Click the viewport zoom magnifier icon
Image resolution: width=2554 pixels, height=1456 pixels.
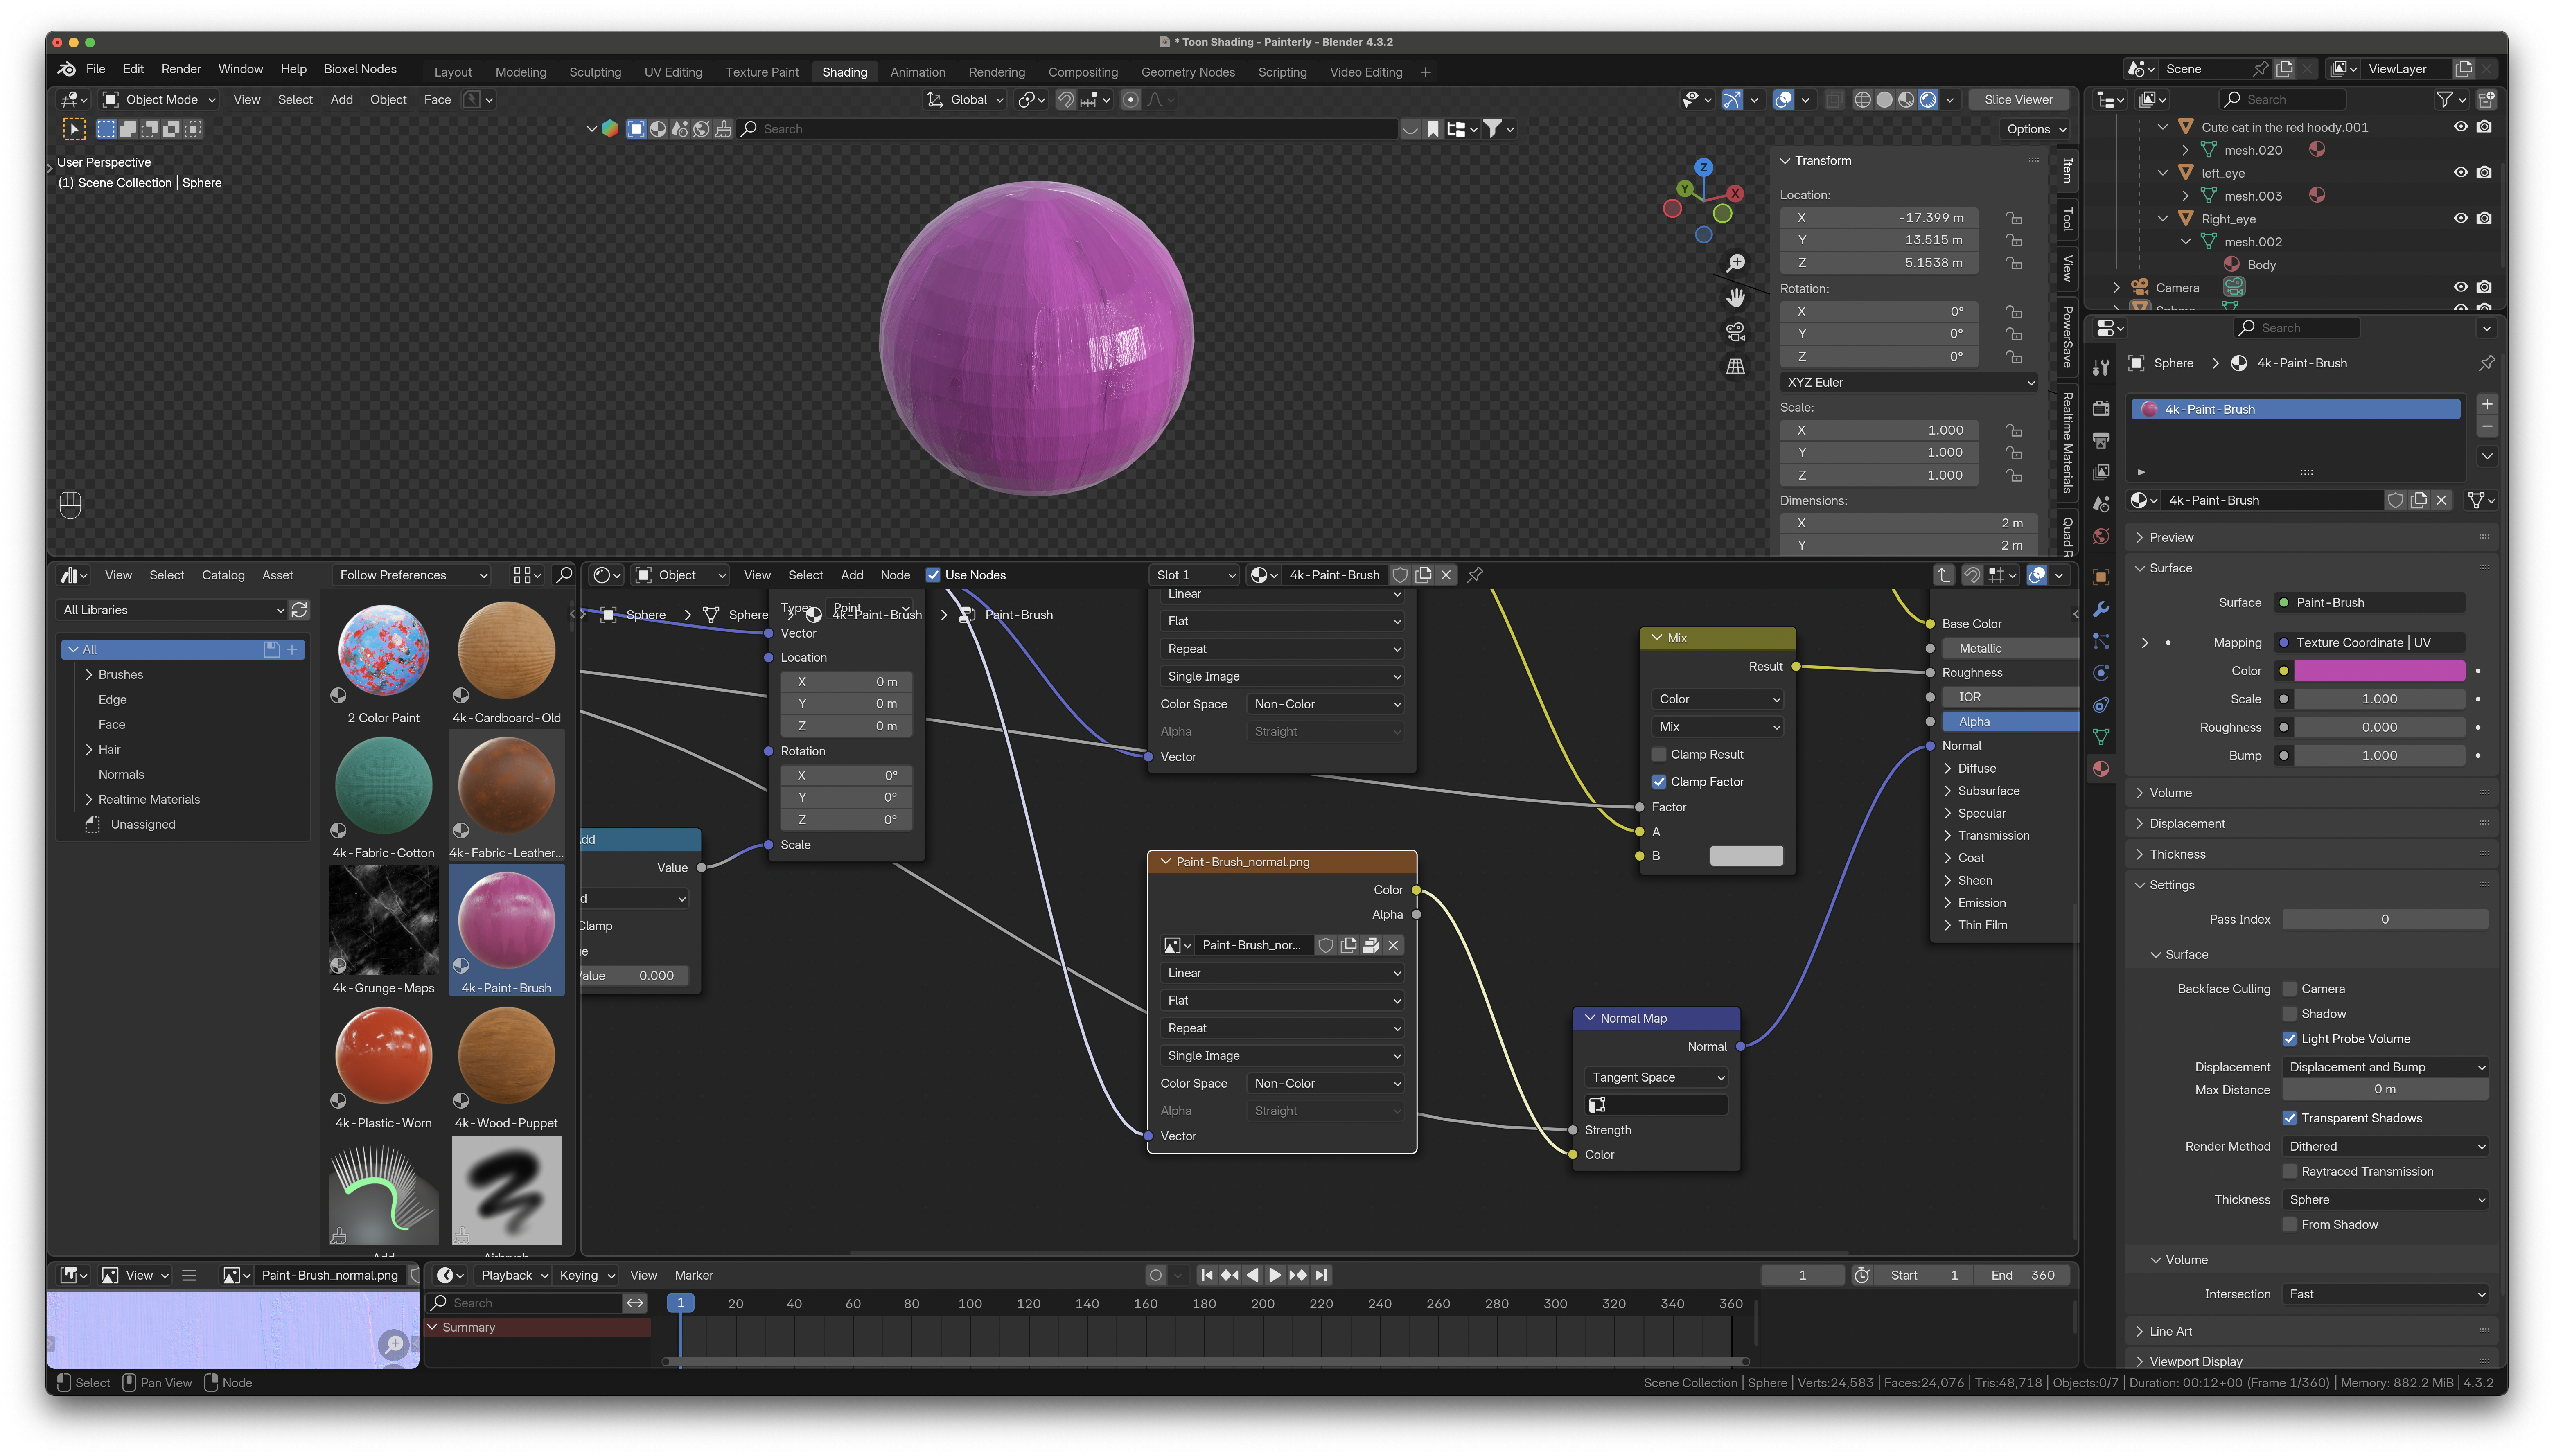1735,263
